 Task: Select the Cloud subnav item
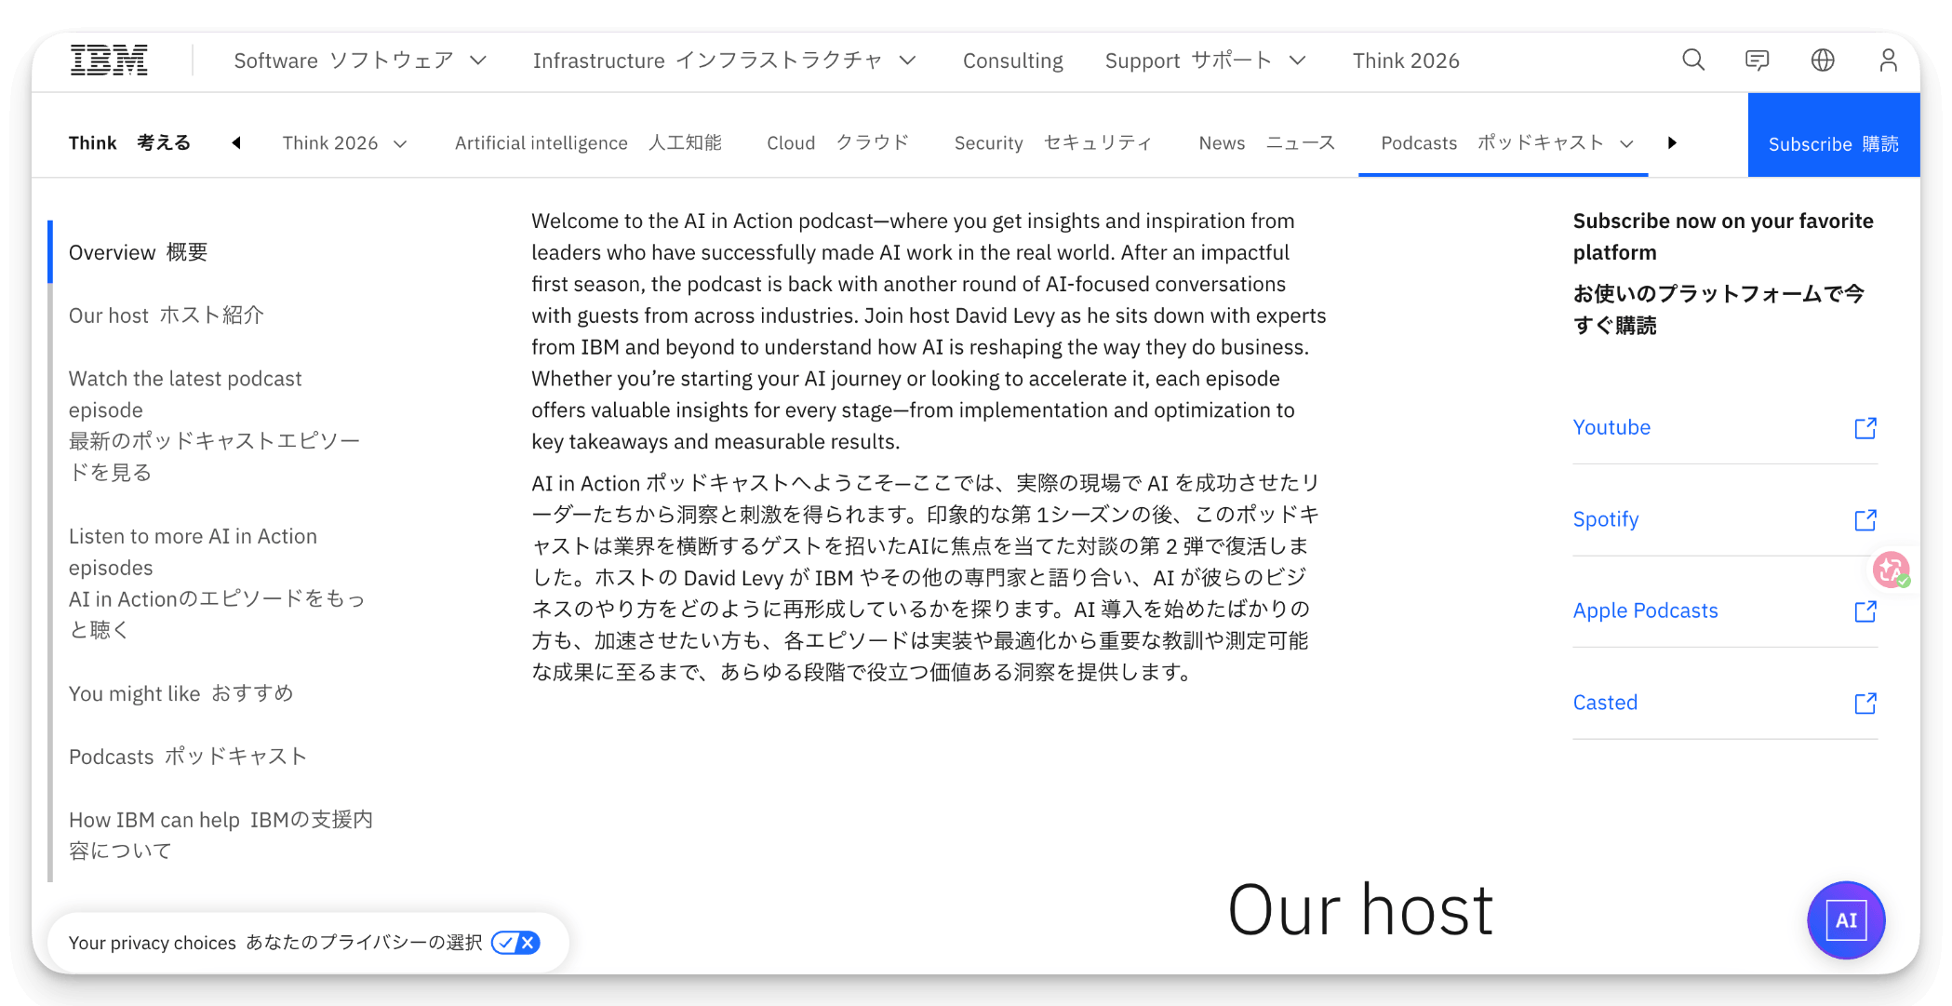point(838,143)
